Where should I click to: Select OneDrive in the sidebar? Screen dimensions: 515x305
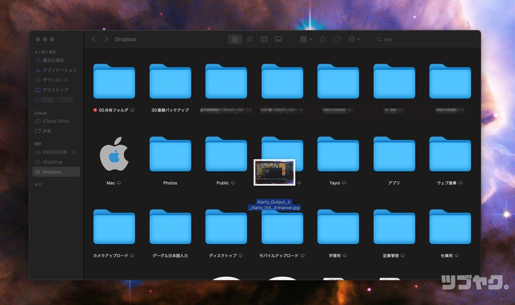[x=52, y=162]
